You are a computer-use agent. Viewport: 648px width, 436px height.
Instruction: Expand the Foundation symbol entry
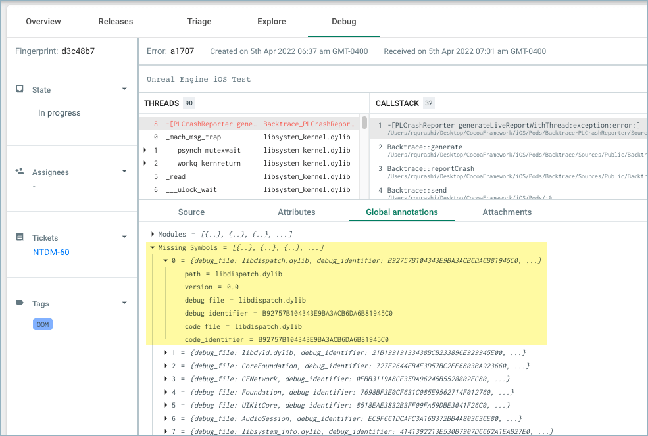pyautogui.click(x=166, y=392)
